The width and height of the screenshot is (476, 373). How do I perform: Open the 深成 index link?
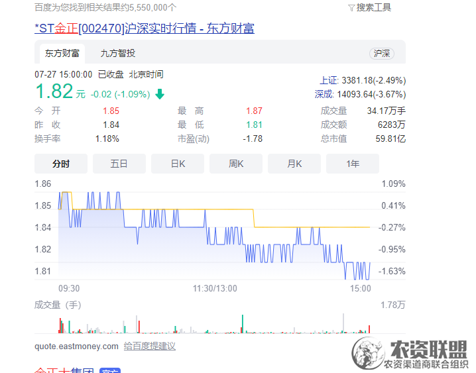(324, 94)
